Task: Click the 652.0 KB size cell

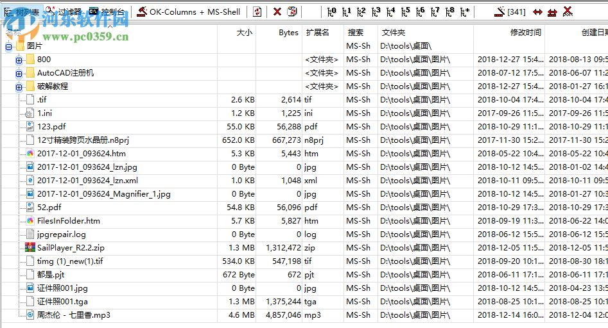Action: coord(238,140)
